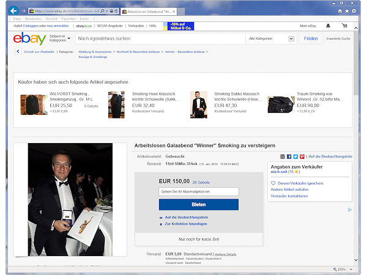Viewport: 367px width, 275px height.
Task: Enlarge the main auction photo
Action: coord(70,199)
